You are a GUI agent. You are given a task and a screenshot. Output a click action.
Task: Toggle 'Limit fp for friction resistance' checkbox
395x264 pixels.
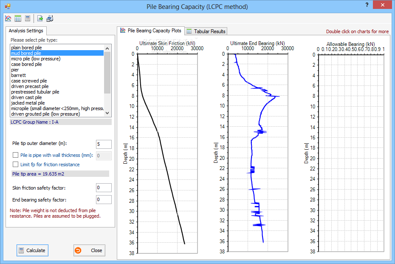[x=15, y=165]
